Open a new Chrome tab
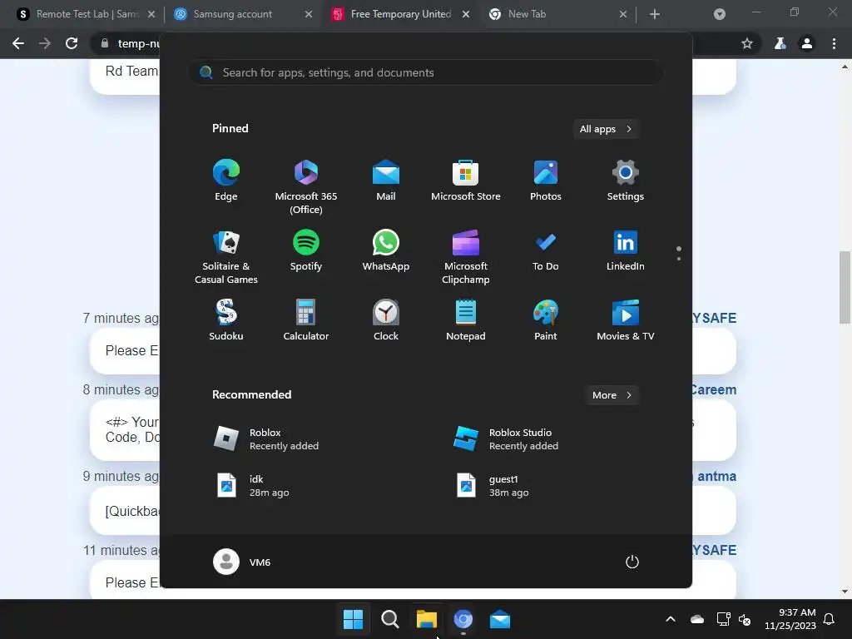 click(655, 14)
